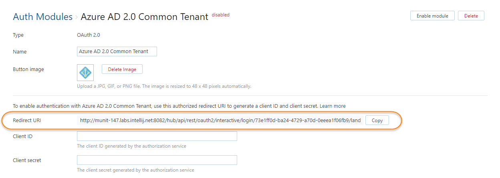This screenshot has height=178, width=500.
Task: Click the Client ID label
Action: (23, 136)
